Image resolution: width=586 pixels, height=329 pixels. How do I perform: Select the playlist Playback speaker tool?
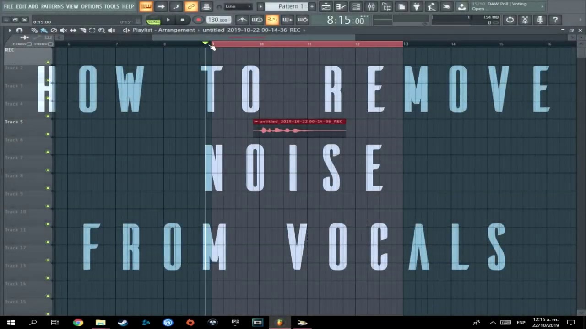(111, 30)
